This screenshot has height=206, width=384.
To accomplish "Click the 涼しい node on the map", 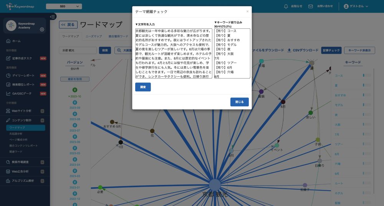I will (x=311, y=113).
